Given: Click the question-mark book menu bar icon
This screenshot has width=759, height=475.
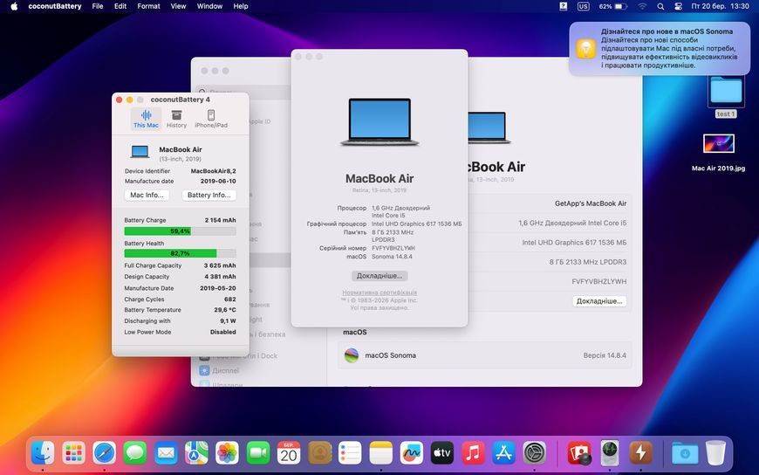Looking at the screenshot, I should (x=564, y=6).
